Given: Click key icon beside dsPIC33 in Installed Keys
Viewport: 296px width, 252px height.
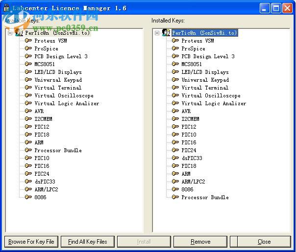Looking at the screenshot, I should click(x=175, y=158).
